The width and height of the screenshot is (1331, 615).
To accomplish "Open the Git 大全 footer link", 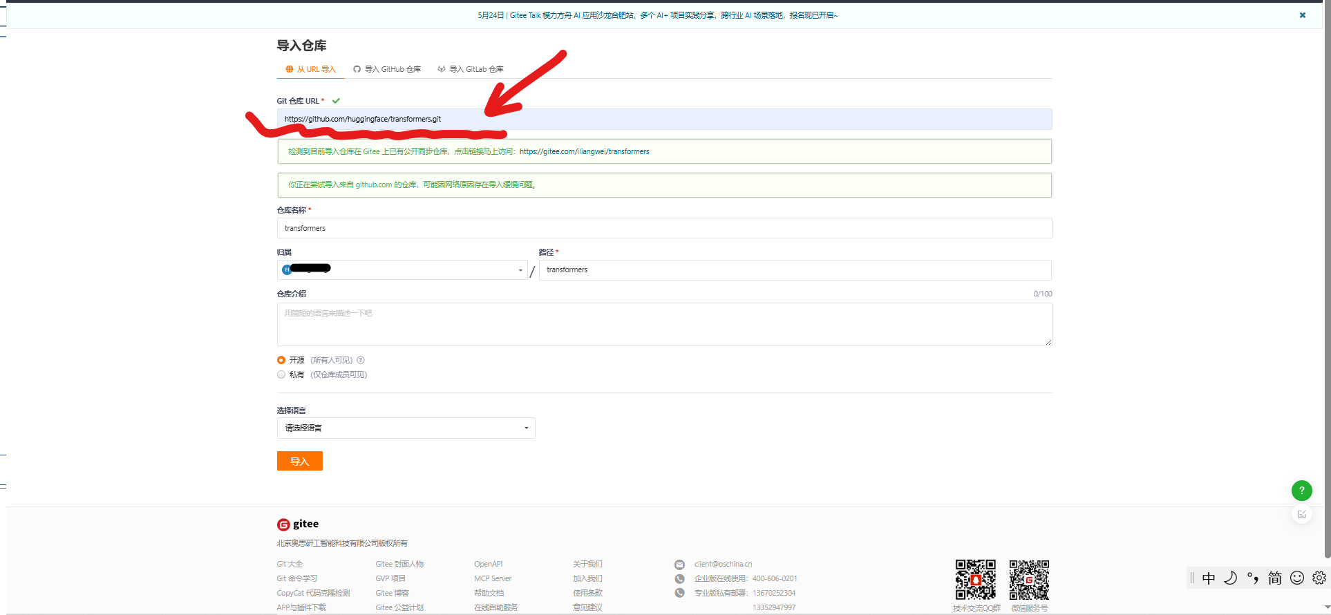I will pos(290,564).
